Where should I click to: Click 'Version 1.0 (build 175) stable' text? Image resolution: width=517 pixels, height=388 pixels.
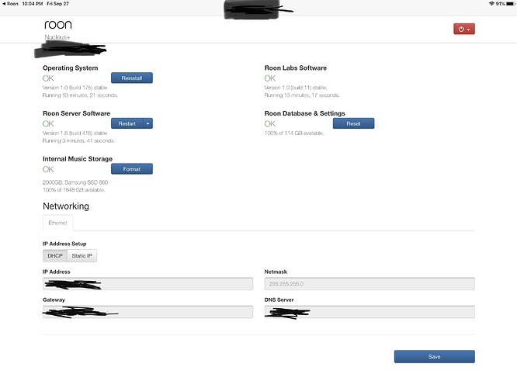[x=75, y=88]
